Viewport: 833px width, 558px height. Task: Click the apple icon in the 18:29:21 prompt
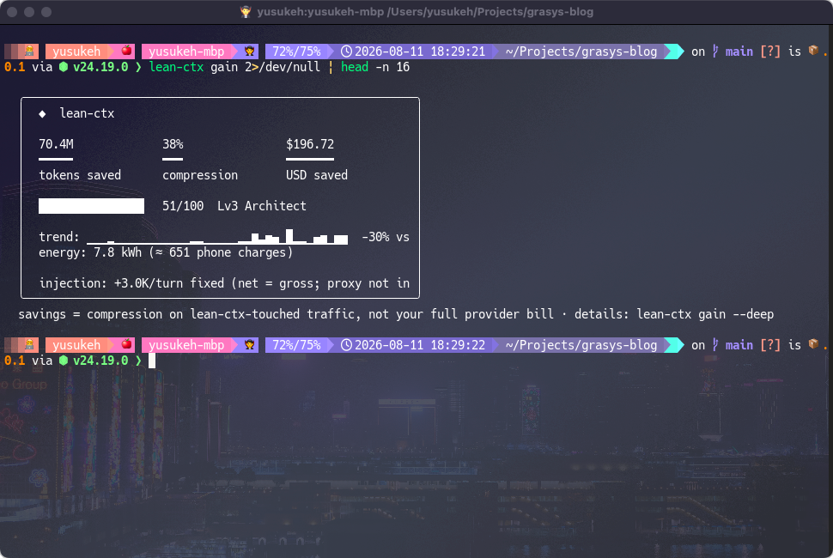[126, 51]
